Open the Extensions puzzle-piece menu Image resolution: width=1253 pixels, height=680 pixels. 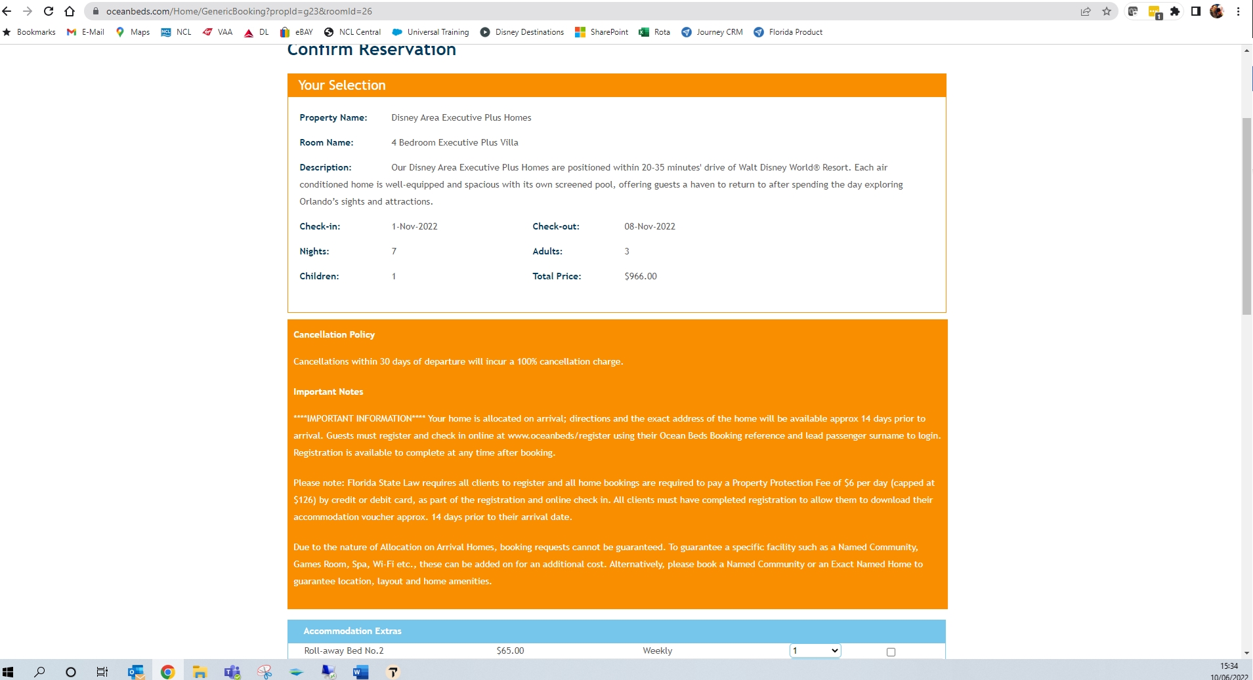click(x=1175, y=11)
